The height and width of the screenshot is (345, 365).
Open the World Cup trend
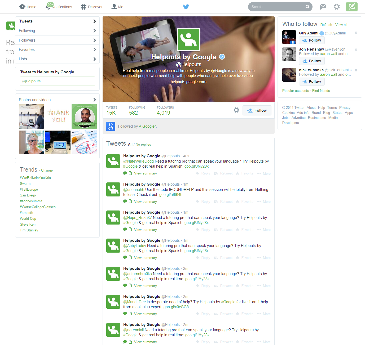click(x=28, y=218)
